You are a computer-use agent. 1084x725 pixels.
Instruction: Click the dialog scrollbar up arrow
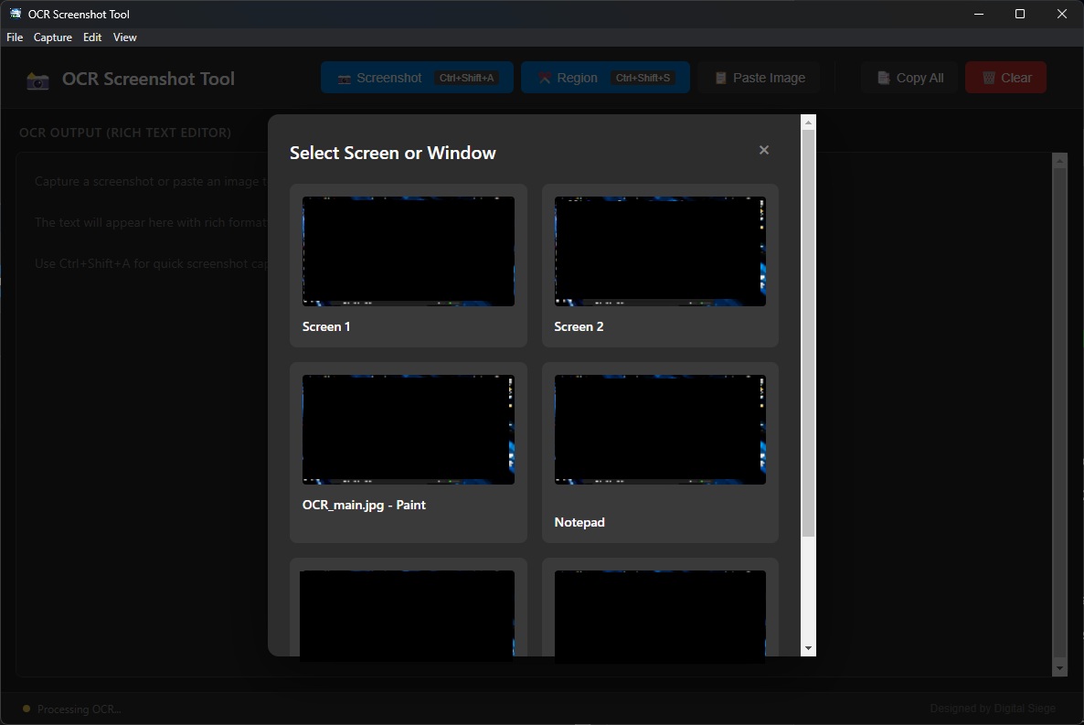click(808, 122)
